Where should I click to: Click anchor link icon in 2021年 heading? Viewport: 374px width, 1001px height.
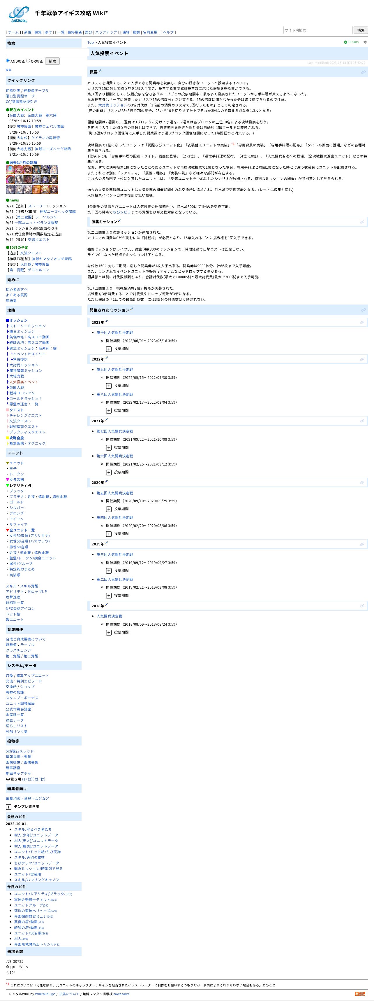tap(362, 421)
